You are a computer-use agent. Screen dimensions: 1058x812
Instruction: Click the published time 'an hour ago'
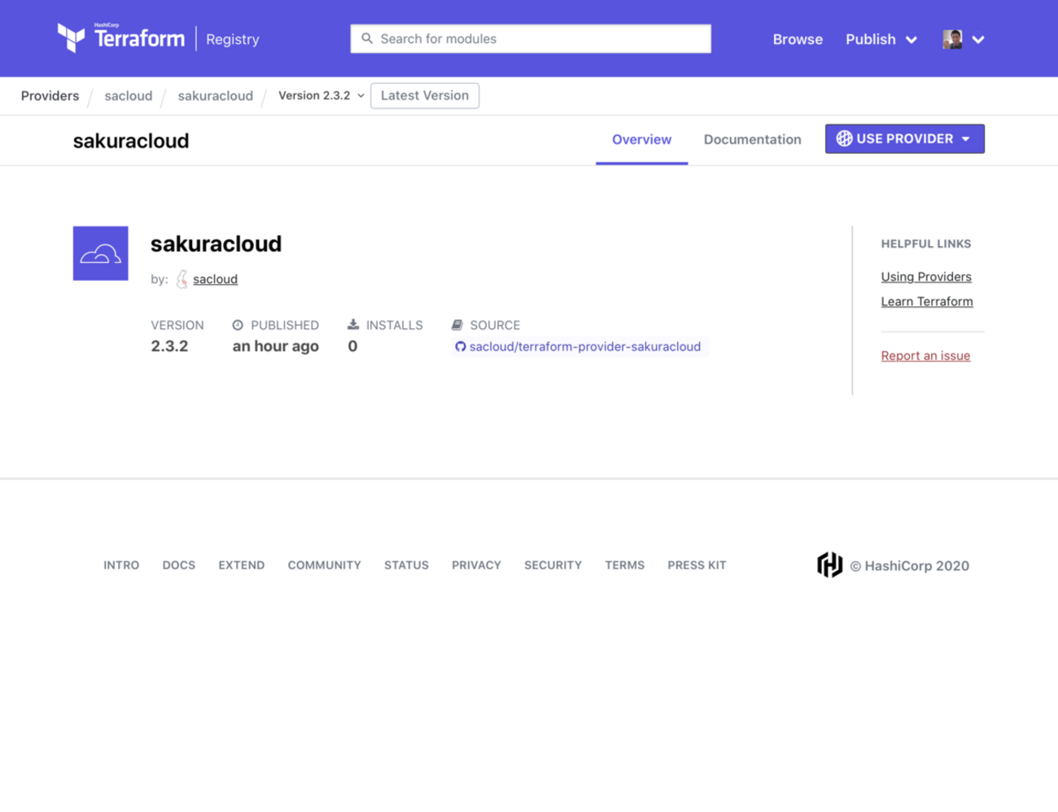276,346
